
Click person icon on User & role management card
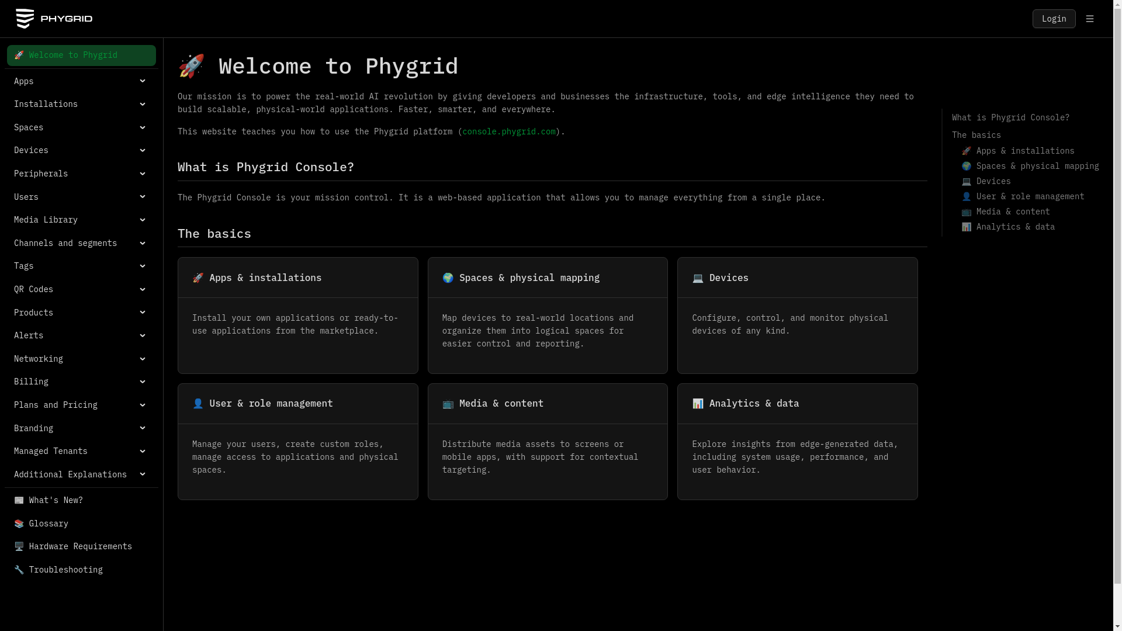(198, 404)
